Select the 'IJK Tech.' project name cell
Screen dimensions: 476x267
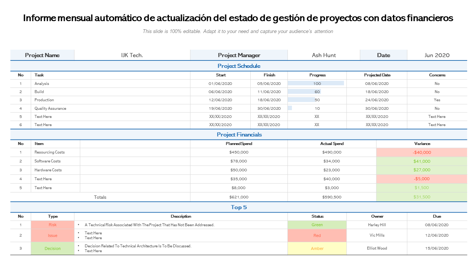[132, 55]
